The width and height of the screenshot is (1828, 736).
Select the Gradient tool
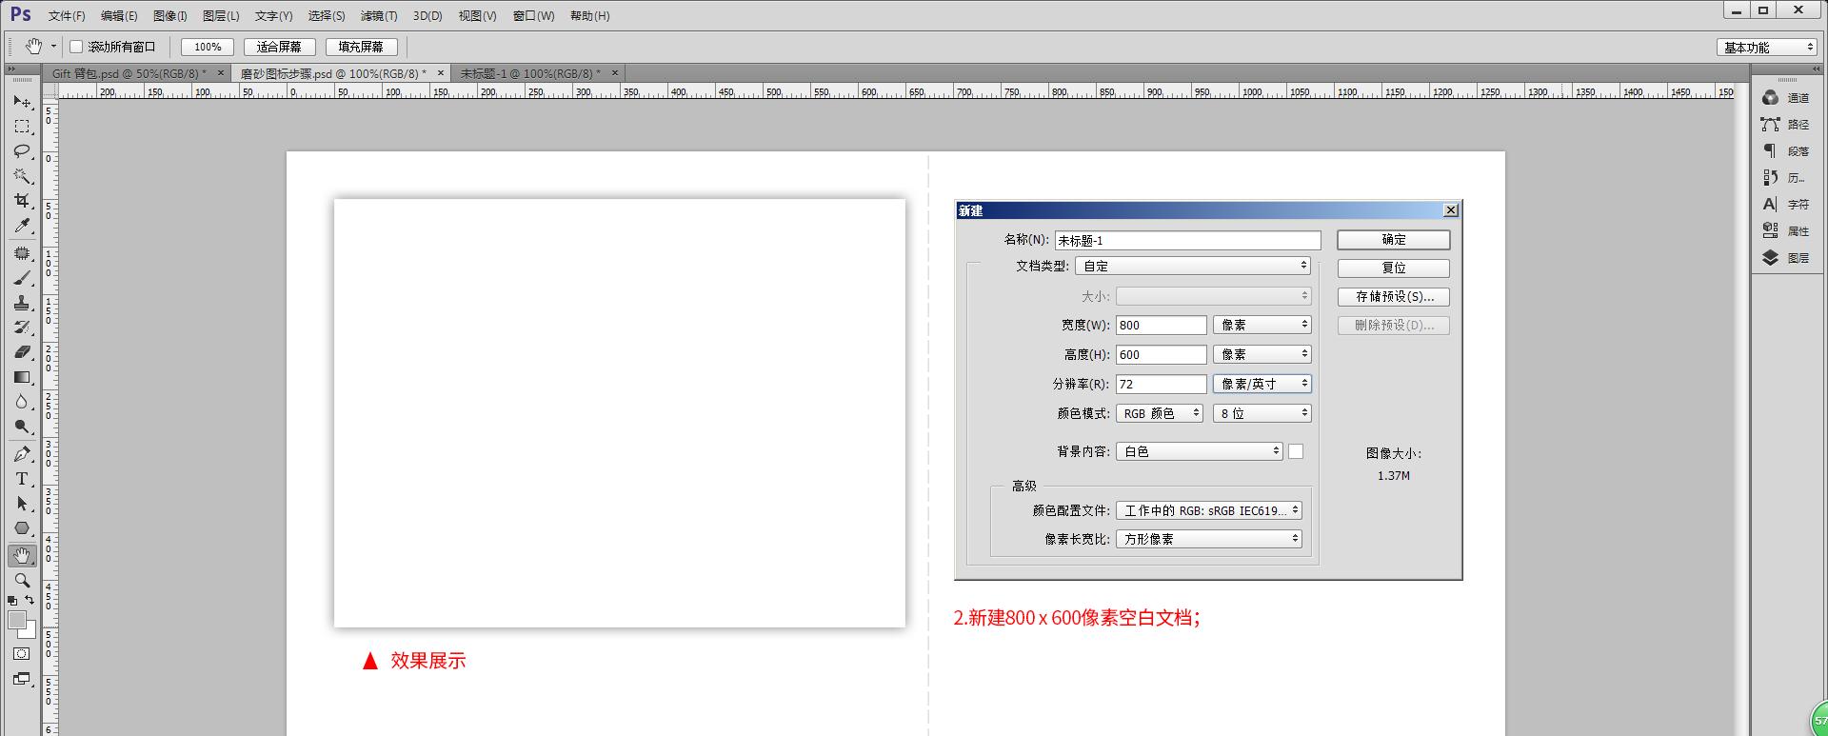[22, 377]
